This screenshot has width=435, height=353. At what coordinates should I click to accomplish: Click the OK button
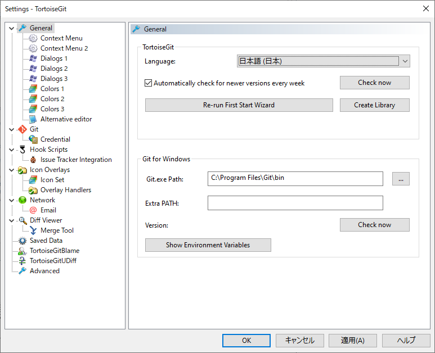point(246,341)
